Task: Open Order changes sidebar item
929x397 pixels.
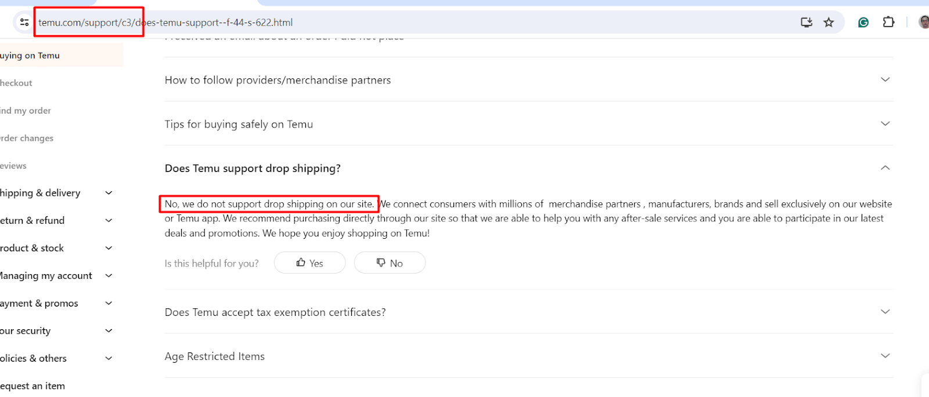Action: [x=27, y=138]
